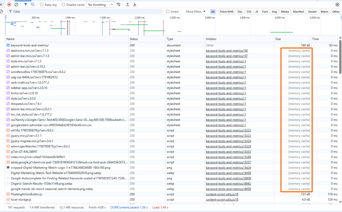
Task: Click stylesheet icon beside rank-math.css
Action: (x=8, y=83)
